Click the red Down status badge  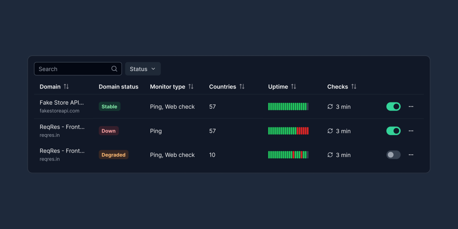click(x=109, y=131)
